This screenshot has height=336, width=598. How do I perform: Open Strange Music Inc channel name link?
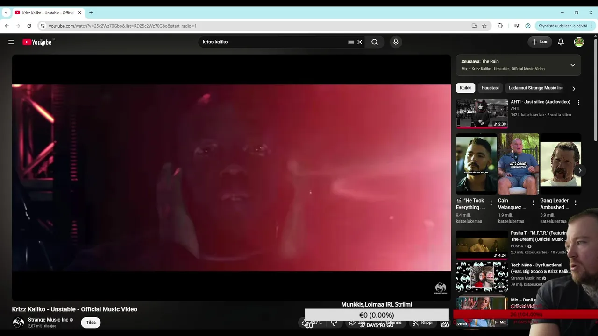coord(48,320)
